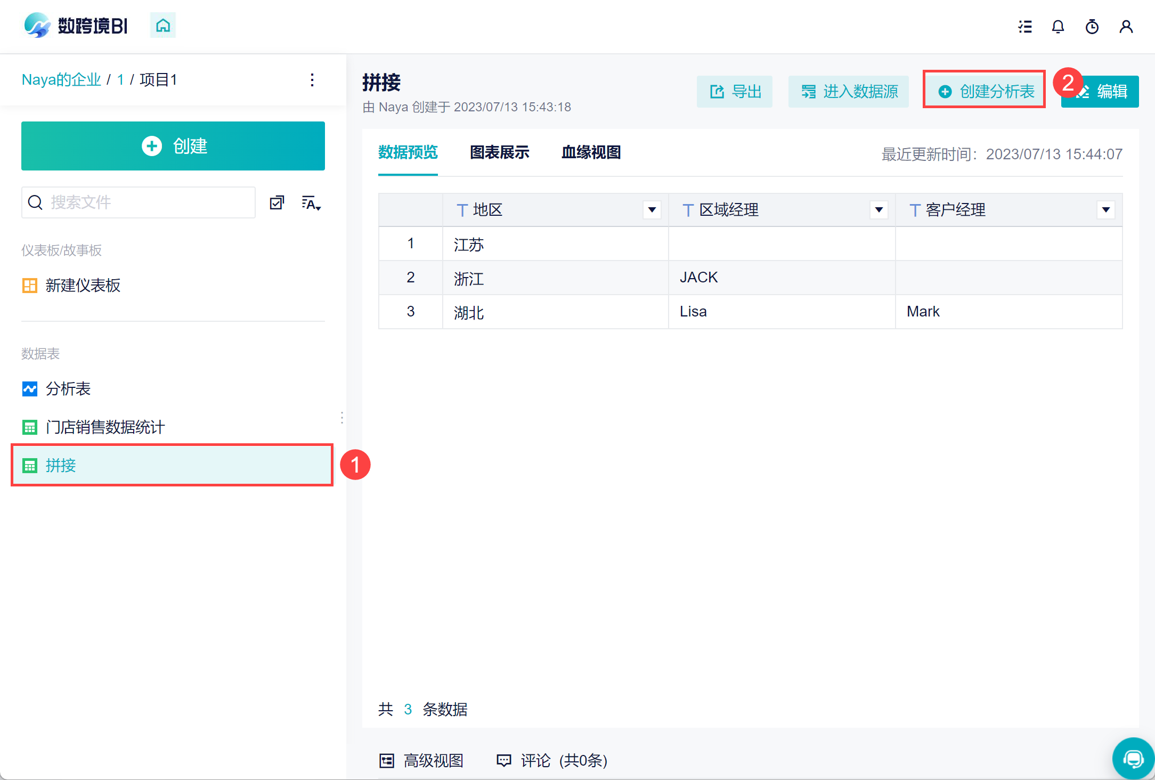This screenshot has height=780, width=1155.
Task: Open the customer service chat bubble
Action: [1133, 758]
